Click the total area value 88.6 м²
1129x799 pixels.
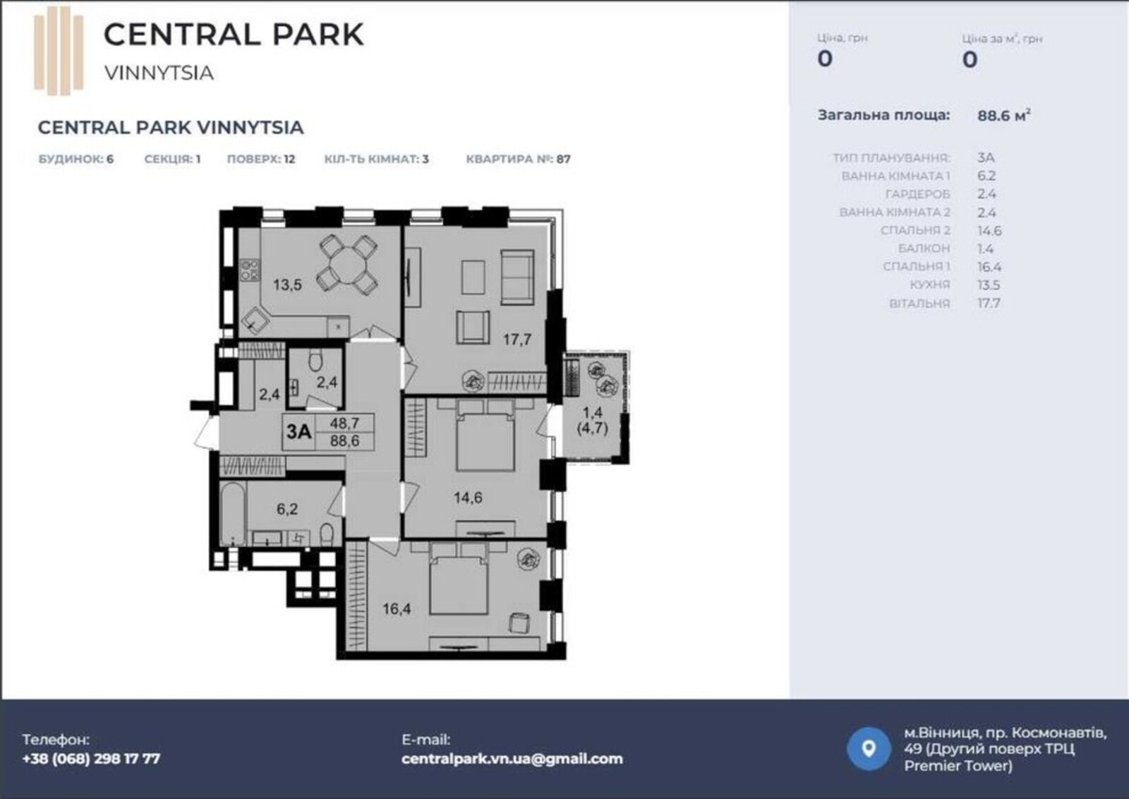[1003, 115]
